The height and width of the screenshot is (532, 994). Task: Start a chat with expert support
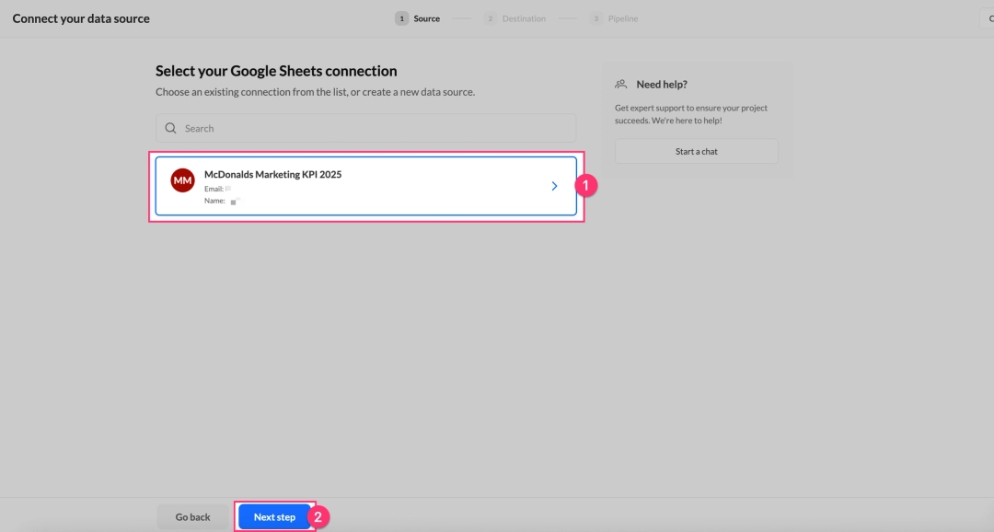[x=696, y=151]
